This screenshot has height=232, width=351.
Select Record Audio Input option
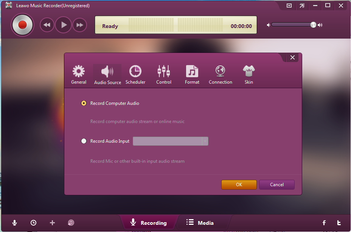[84, 141]
